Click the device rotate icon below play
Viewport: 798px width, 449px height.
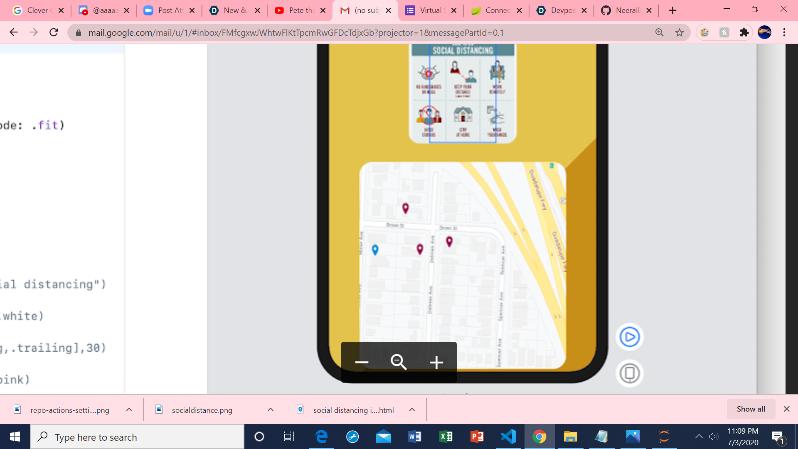629,373
